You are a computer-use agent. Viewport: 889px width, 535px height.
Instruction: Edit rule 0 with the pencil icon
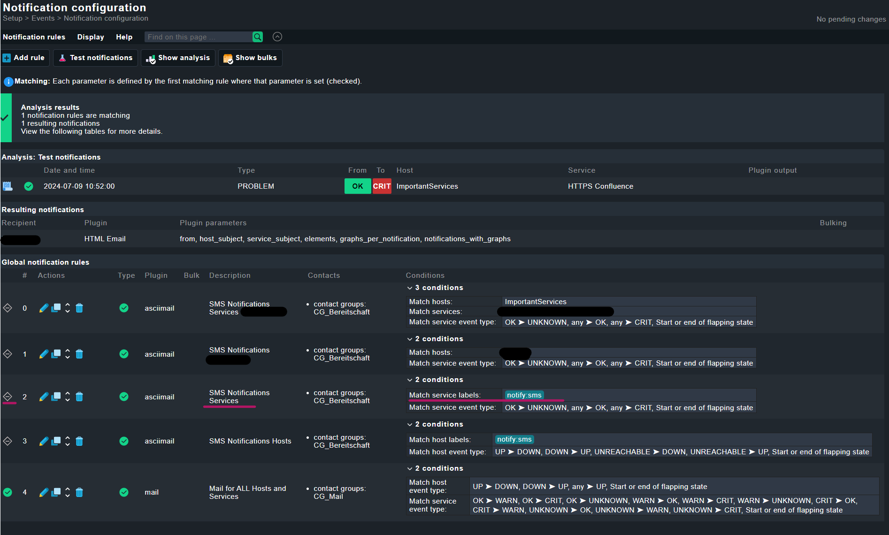tap(43, 308)
